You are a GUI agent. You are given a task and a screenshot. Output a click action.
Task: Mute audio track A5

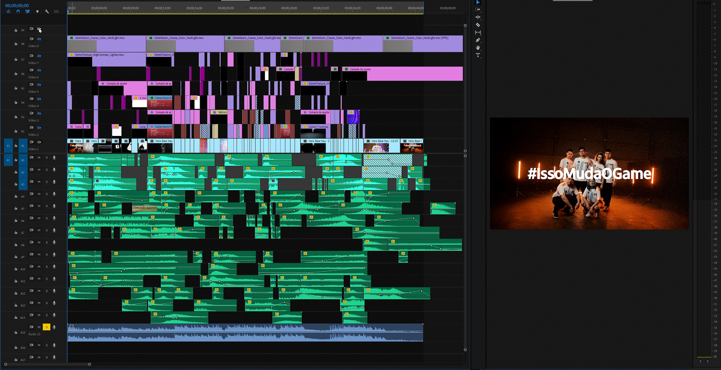coord(39,206)
